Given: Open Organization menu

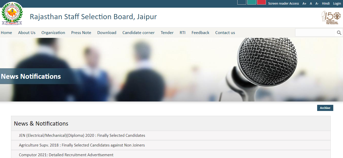Looking at the screenshot, I should (x=53, y=33).
